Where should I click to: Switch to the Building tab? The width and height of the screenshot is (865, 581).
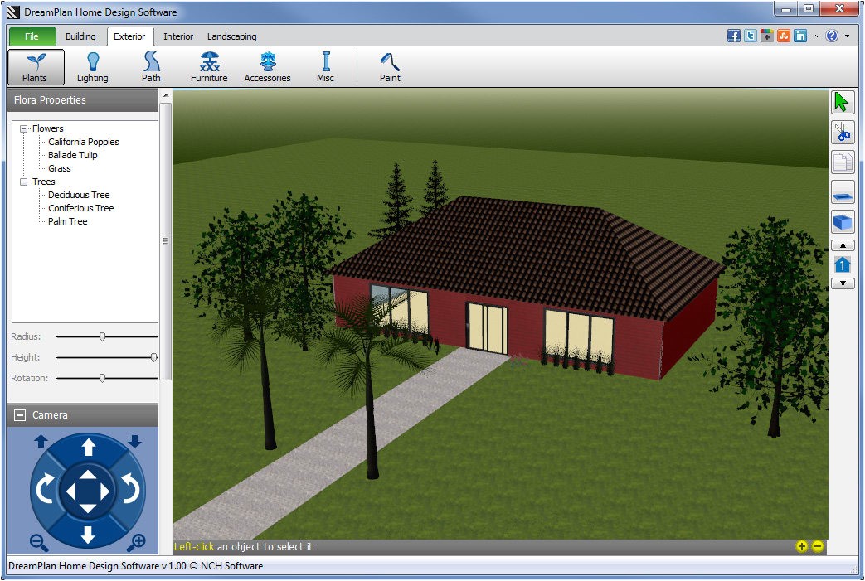click(80, 36)
